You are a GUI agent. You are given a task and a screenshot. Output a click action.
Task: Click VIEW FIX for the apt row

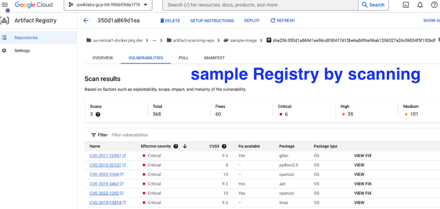363,184
